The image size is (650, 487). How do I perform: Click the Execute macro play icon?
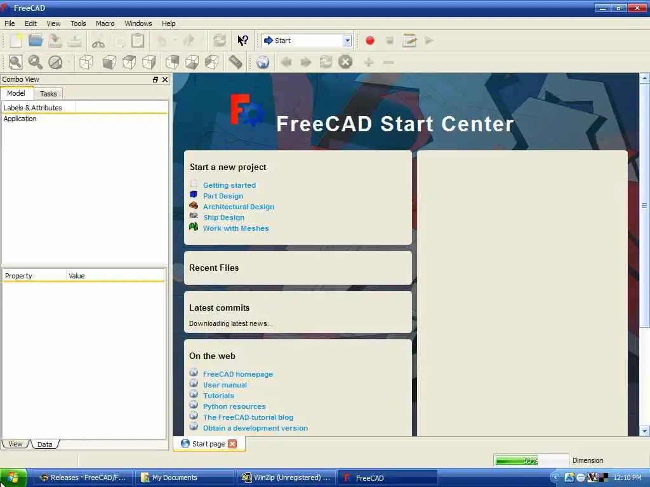point(429,41)
